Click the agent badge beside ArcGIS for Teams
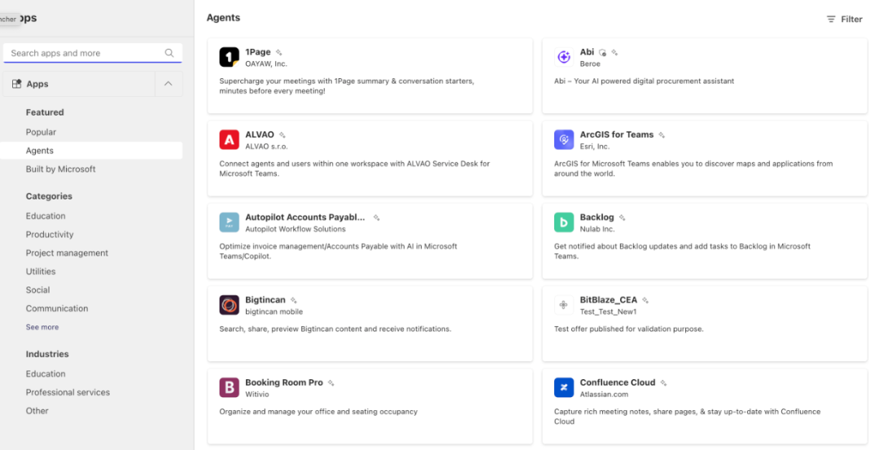 662,135
